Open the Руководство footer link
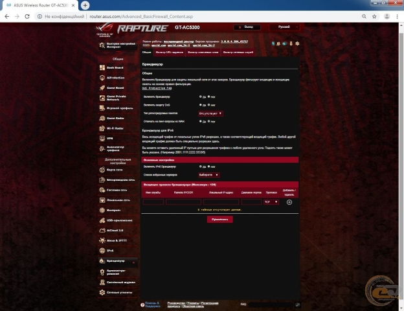Image resolution: width=404 pixels, height=311 pixels. pos(176,303)
